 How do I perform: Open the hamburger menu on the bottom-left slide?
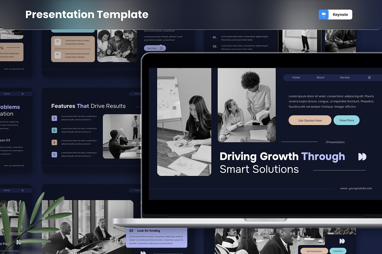point(23,190)
